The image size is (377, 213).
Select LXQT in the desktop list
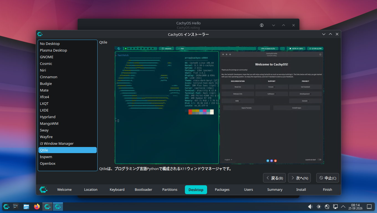coord(68,103)
